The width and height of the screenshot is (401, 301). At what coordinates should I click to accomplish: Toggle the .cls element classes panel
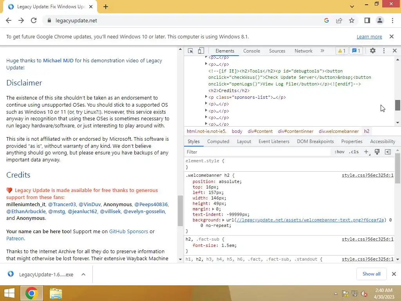354,152
